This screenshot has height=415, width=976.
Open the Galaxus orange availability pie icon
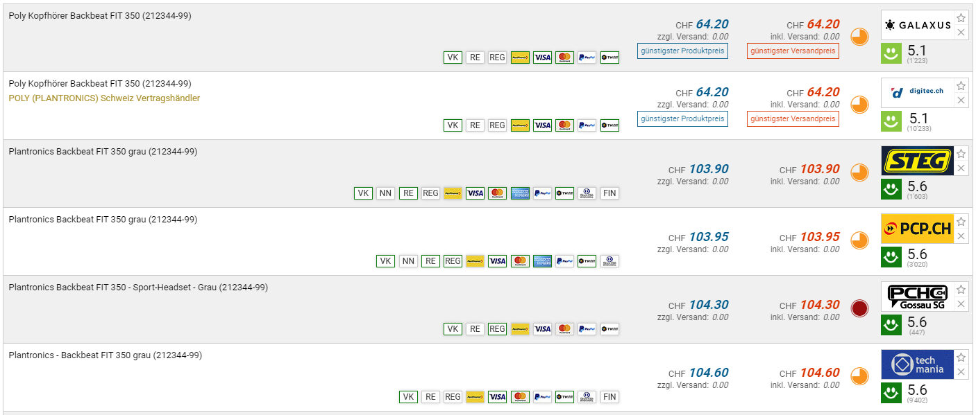tap(859, 37)
